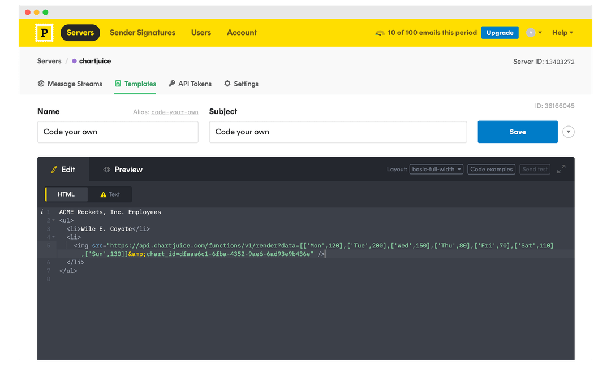Viewport: 611px width, 365px height.
Task: Click the eye icon beside Preview
Action: pos(106,170)
